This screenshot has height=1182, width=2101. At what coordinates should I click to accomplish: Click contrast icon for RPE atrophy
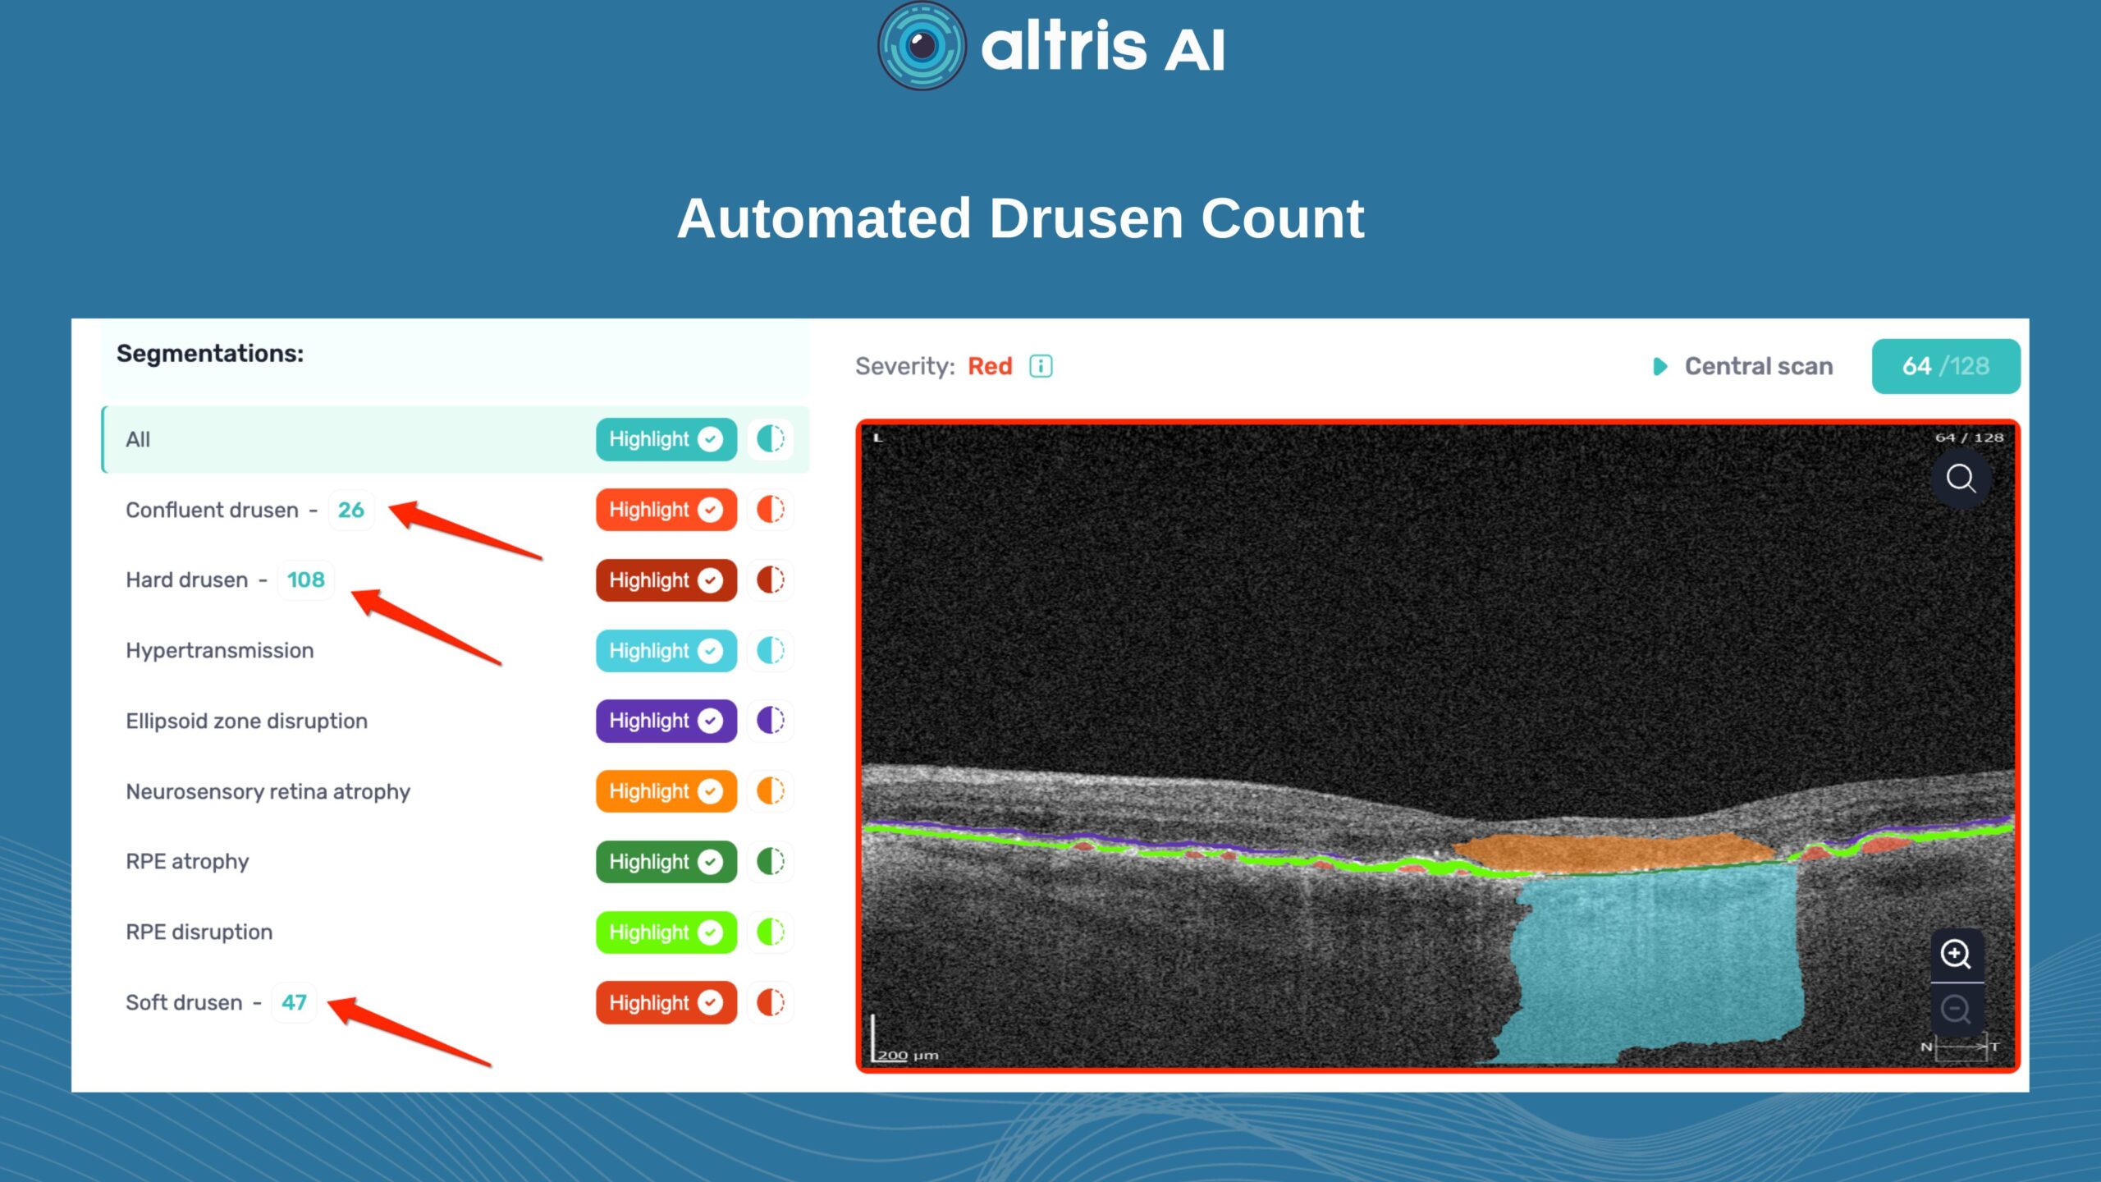(770, 862)
